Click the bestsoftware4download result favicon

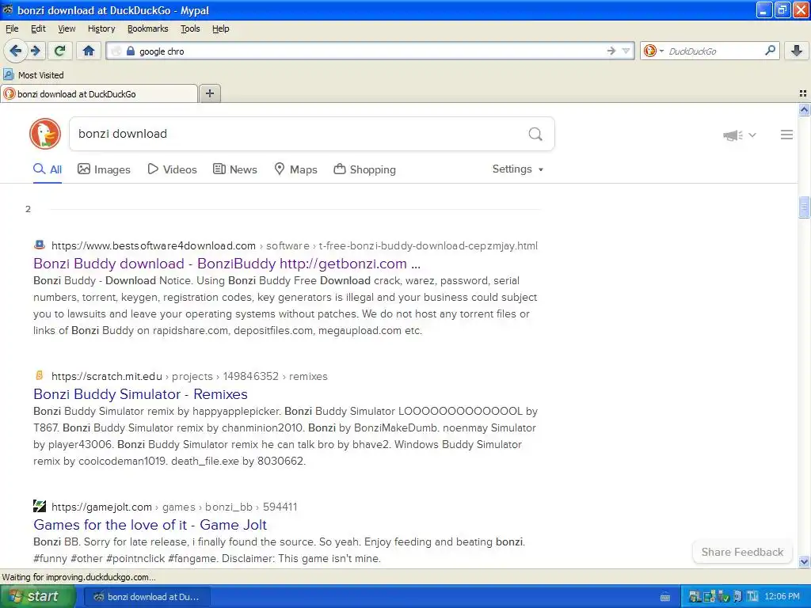(40, 245)
